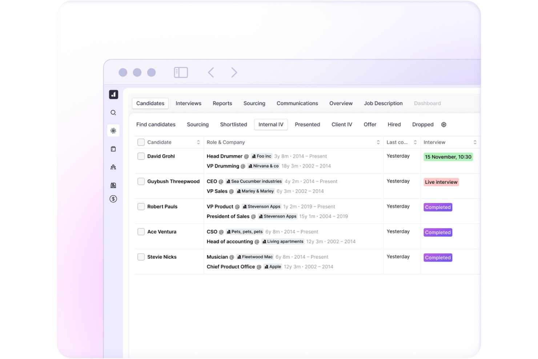This screenshot has height=359, width=538.
Task: Select the Presented stage
Action: pos(307,124)
